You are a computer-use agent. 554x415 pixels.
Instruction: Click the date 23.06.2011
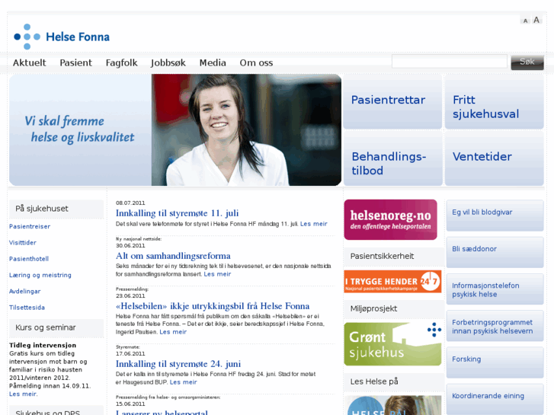coord(130,296)
